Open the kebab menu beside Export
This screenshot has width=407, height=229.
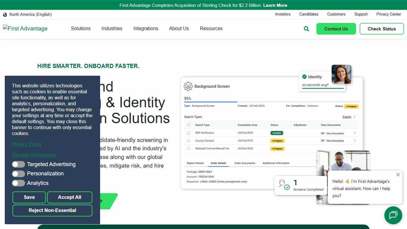coord(355,117)
